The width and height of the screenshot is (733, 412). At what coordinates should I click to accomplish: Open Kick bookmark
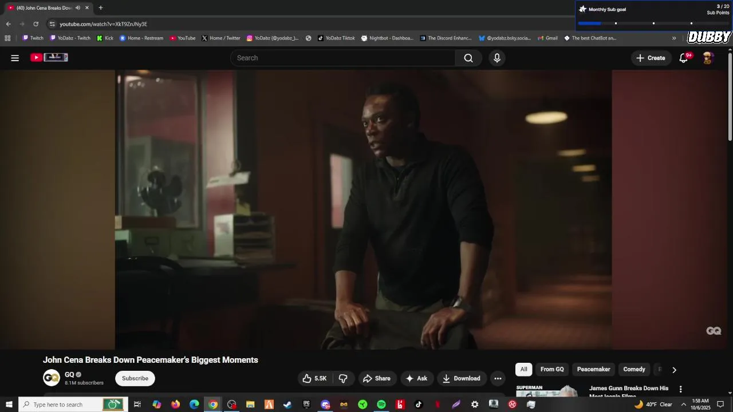click(x=105, y=38)
